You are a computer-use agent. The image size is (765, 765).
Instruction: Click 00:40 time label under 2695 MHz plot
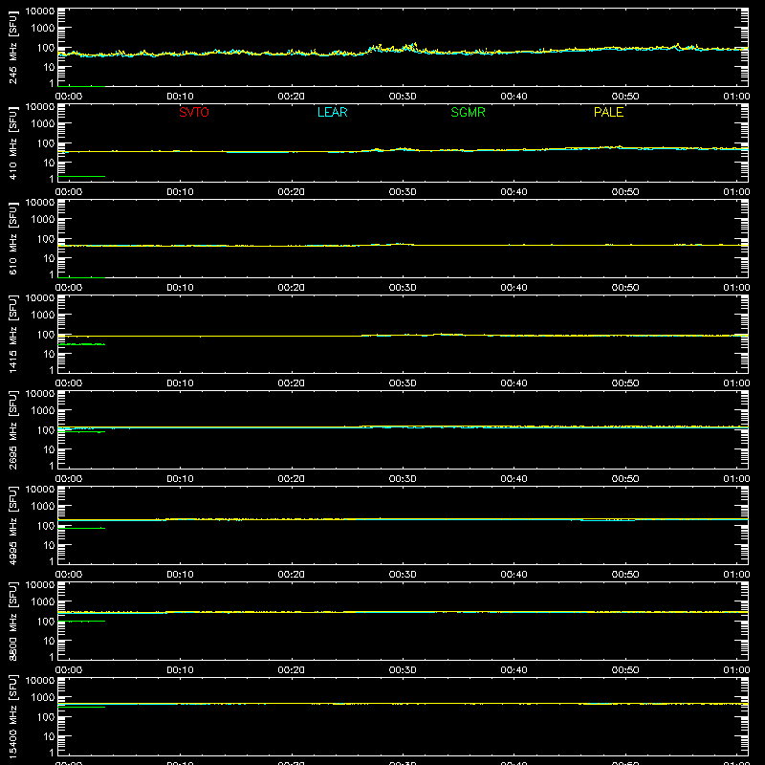click(x=514, y=479)
